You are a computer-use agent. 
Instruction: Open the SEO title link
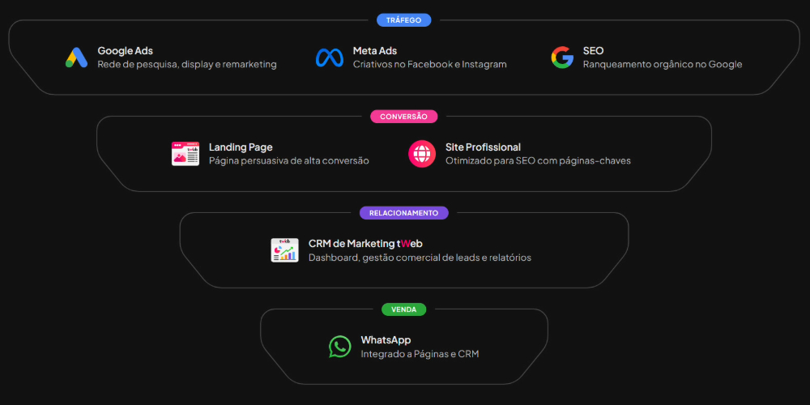coord(593,51)
